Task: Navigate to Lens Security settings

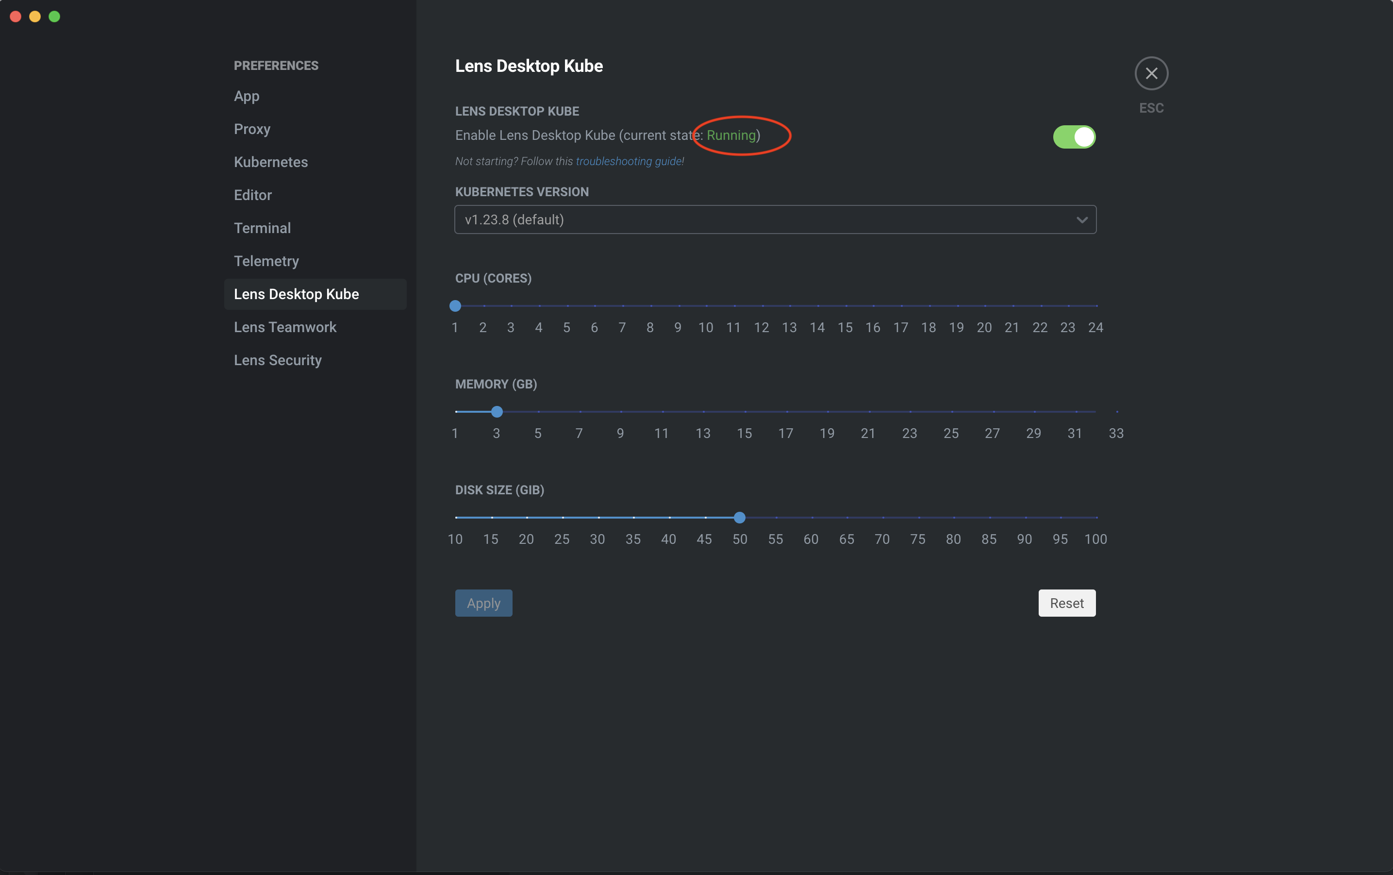Action: pos(278,360)
